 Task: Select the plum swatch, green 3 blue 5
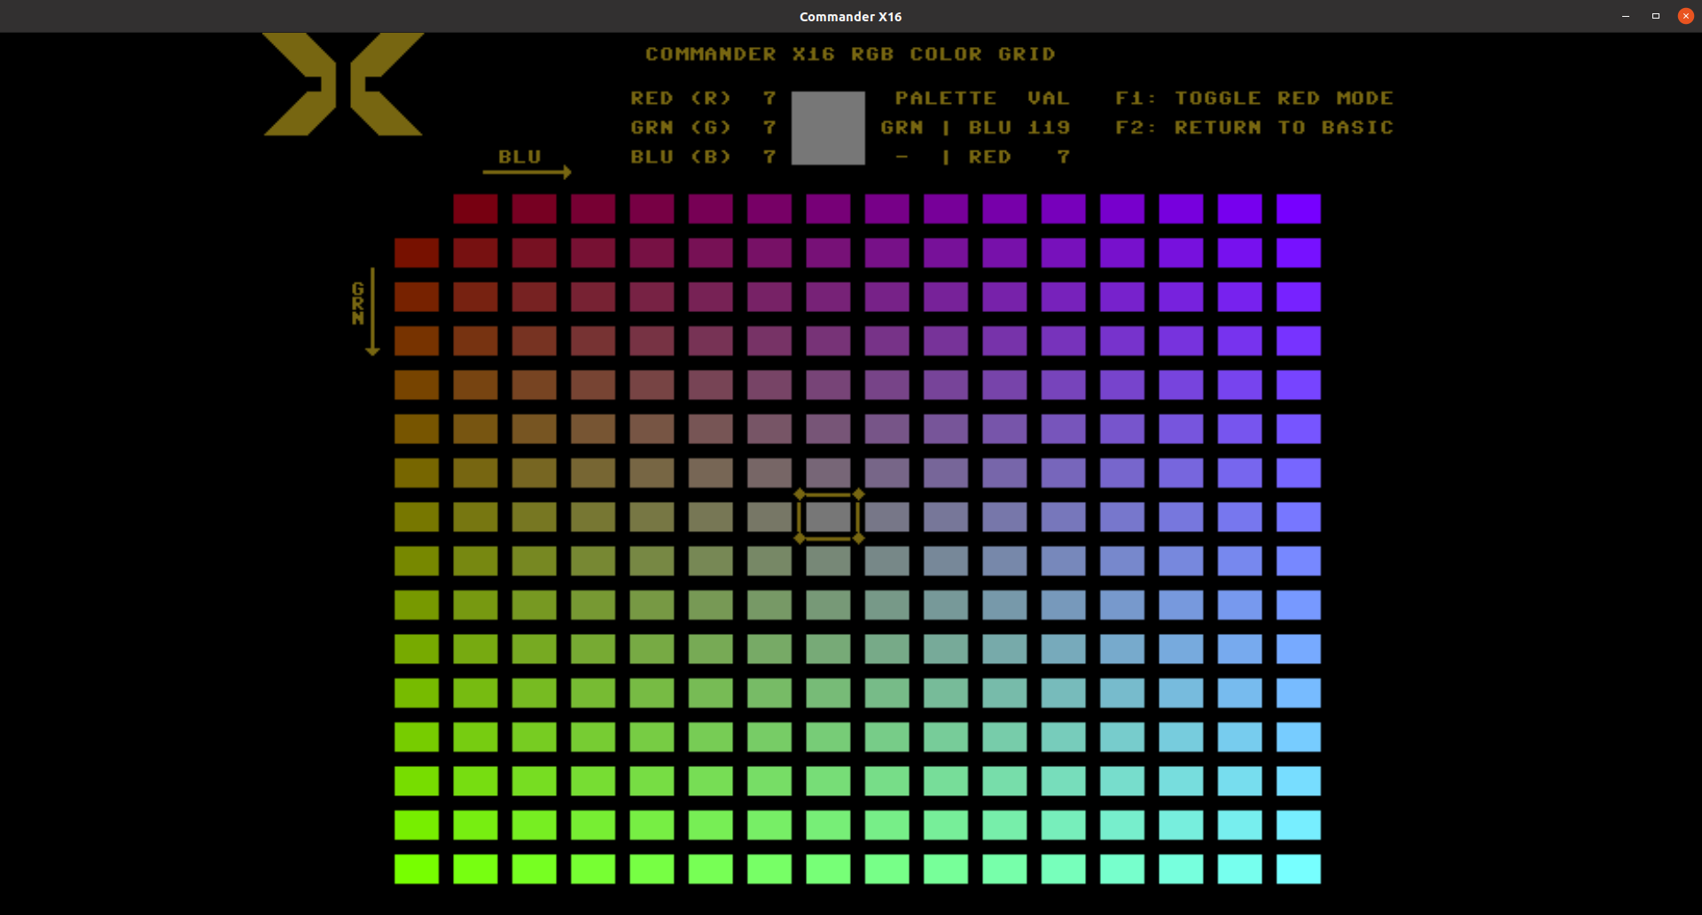pyautogui.click(x=711, y=341)
